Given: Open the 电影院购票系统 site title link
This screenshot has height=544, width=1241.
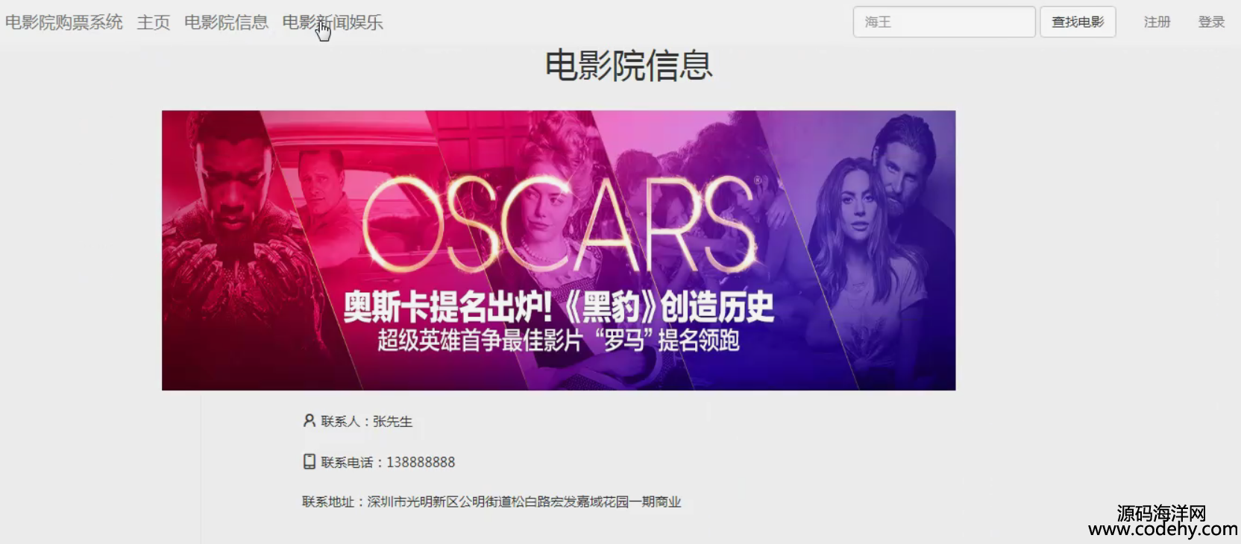Looking at the screenshot, I should tap(64, 22).
